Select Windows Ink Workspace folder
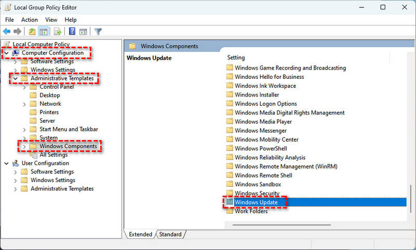This screenshot has width=416, height=250. pyautogui.click(x=265, y=86)
